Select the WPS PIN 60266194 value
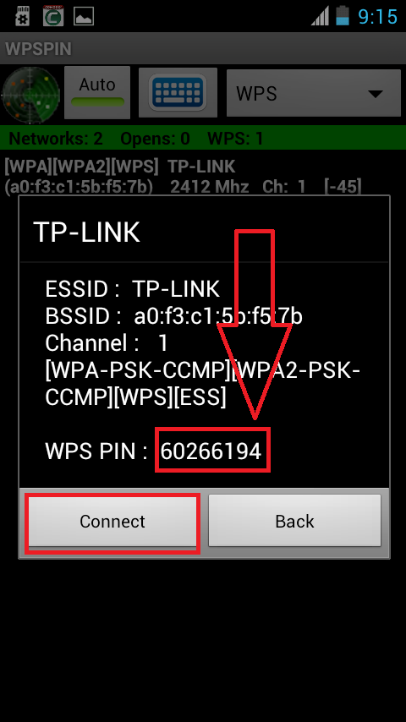 [211, 451]
